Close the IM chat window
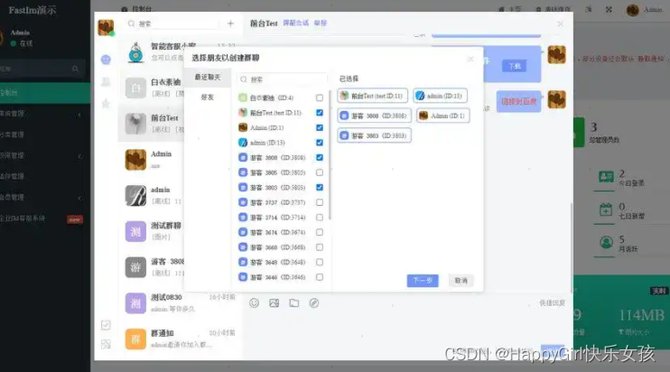The height and width of the screenshot is (372, 670). (560, 23)
